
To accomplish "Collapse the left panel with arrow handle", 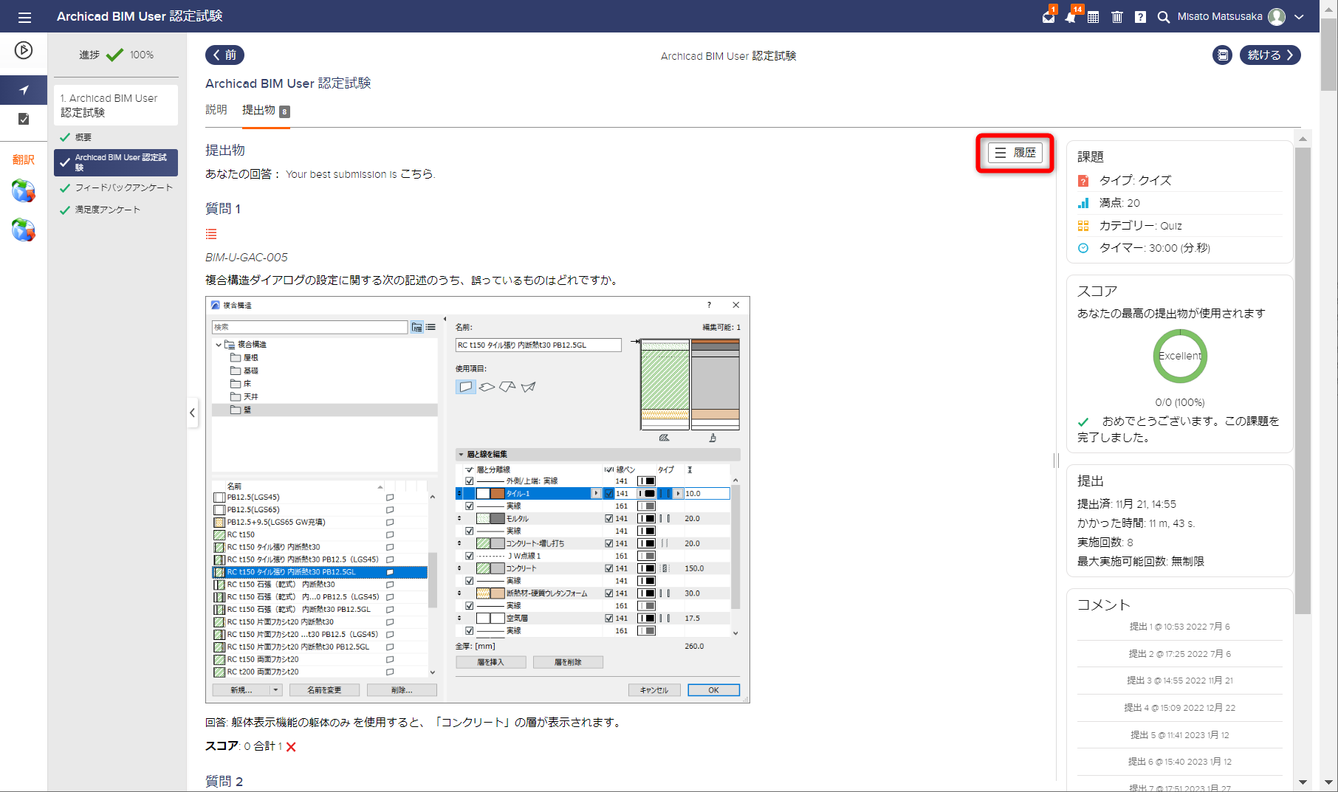I will tap(192, 413).
